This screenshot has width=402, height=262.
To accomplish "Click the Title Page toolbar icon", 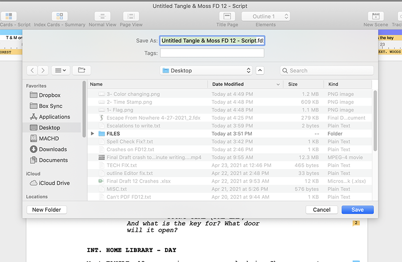I will click(227, 17).
